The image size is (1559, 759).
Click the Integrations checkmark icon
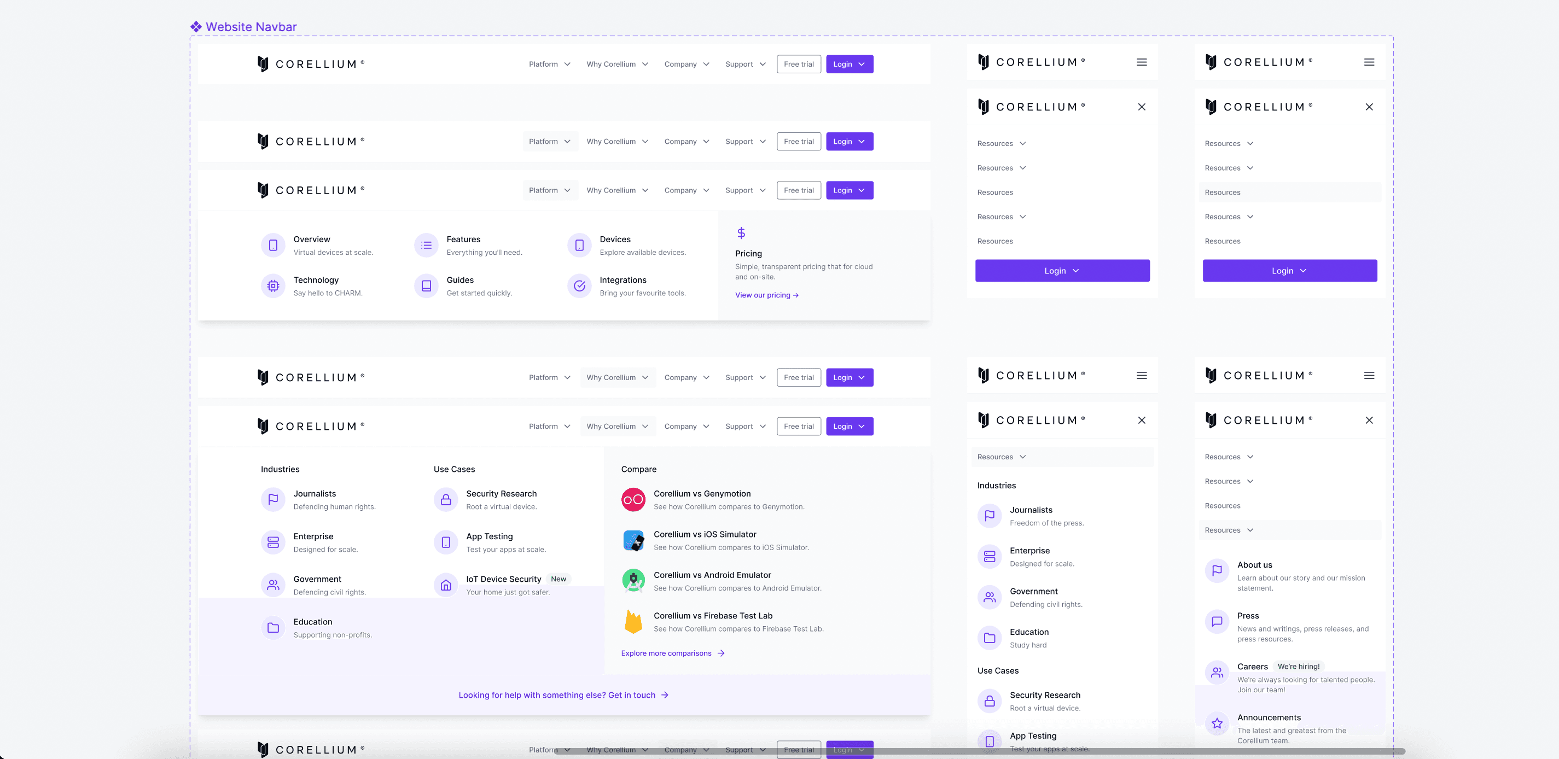(579, 285)
